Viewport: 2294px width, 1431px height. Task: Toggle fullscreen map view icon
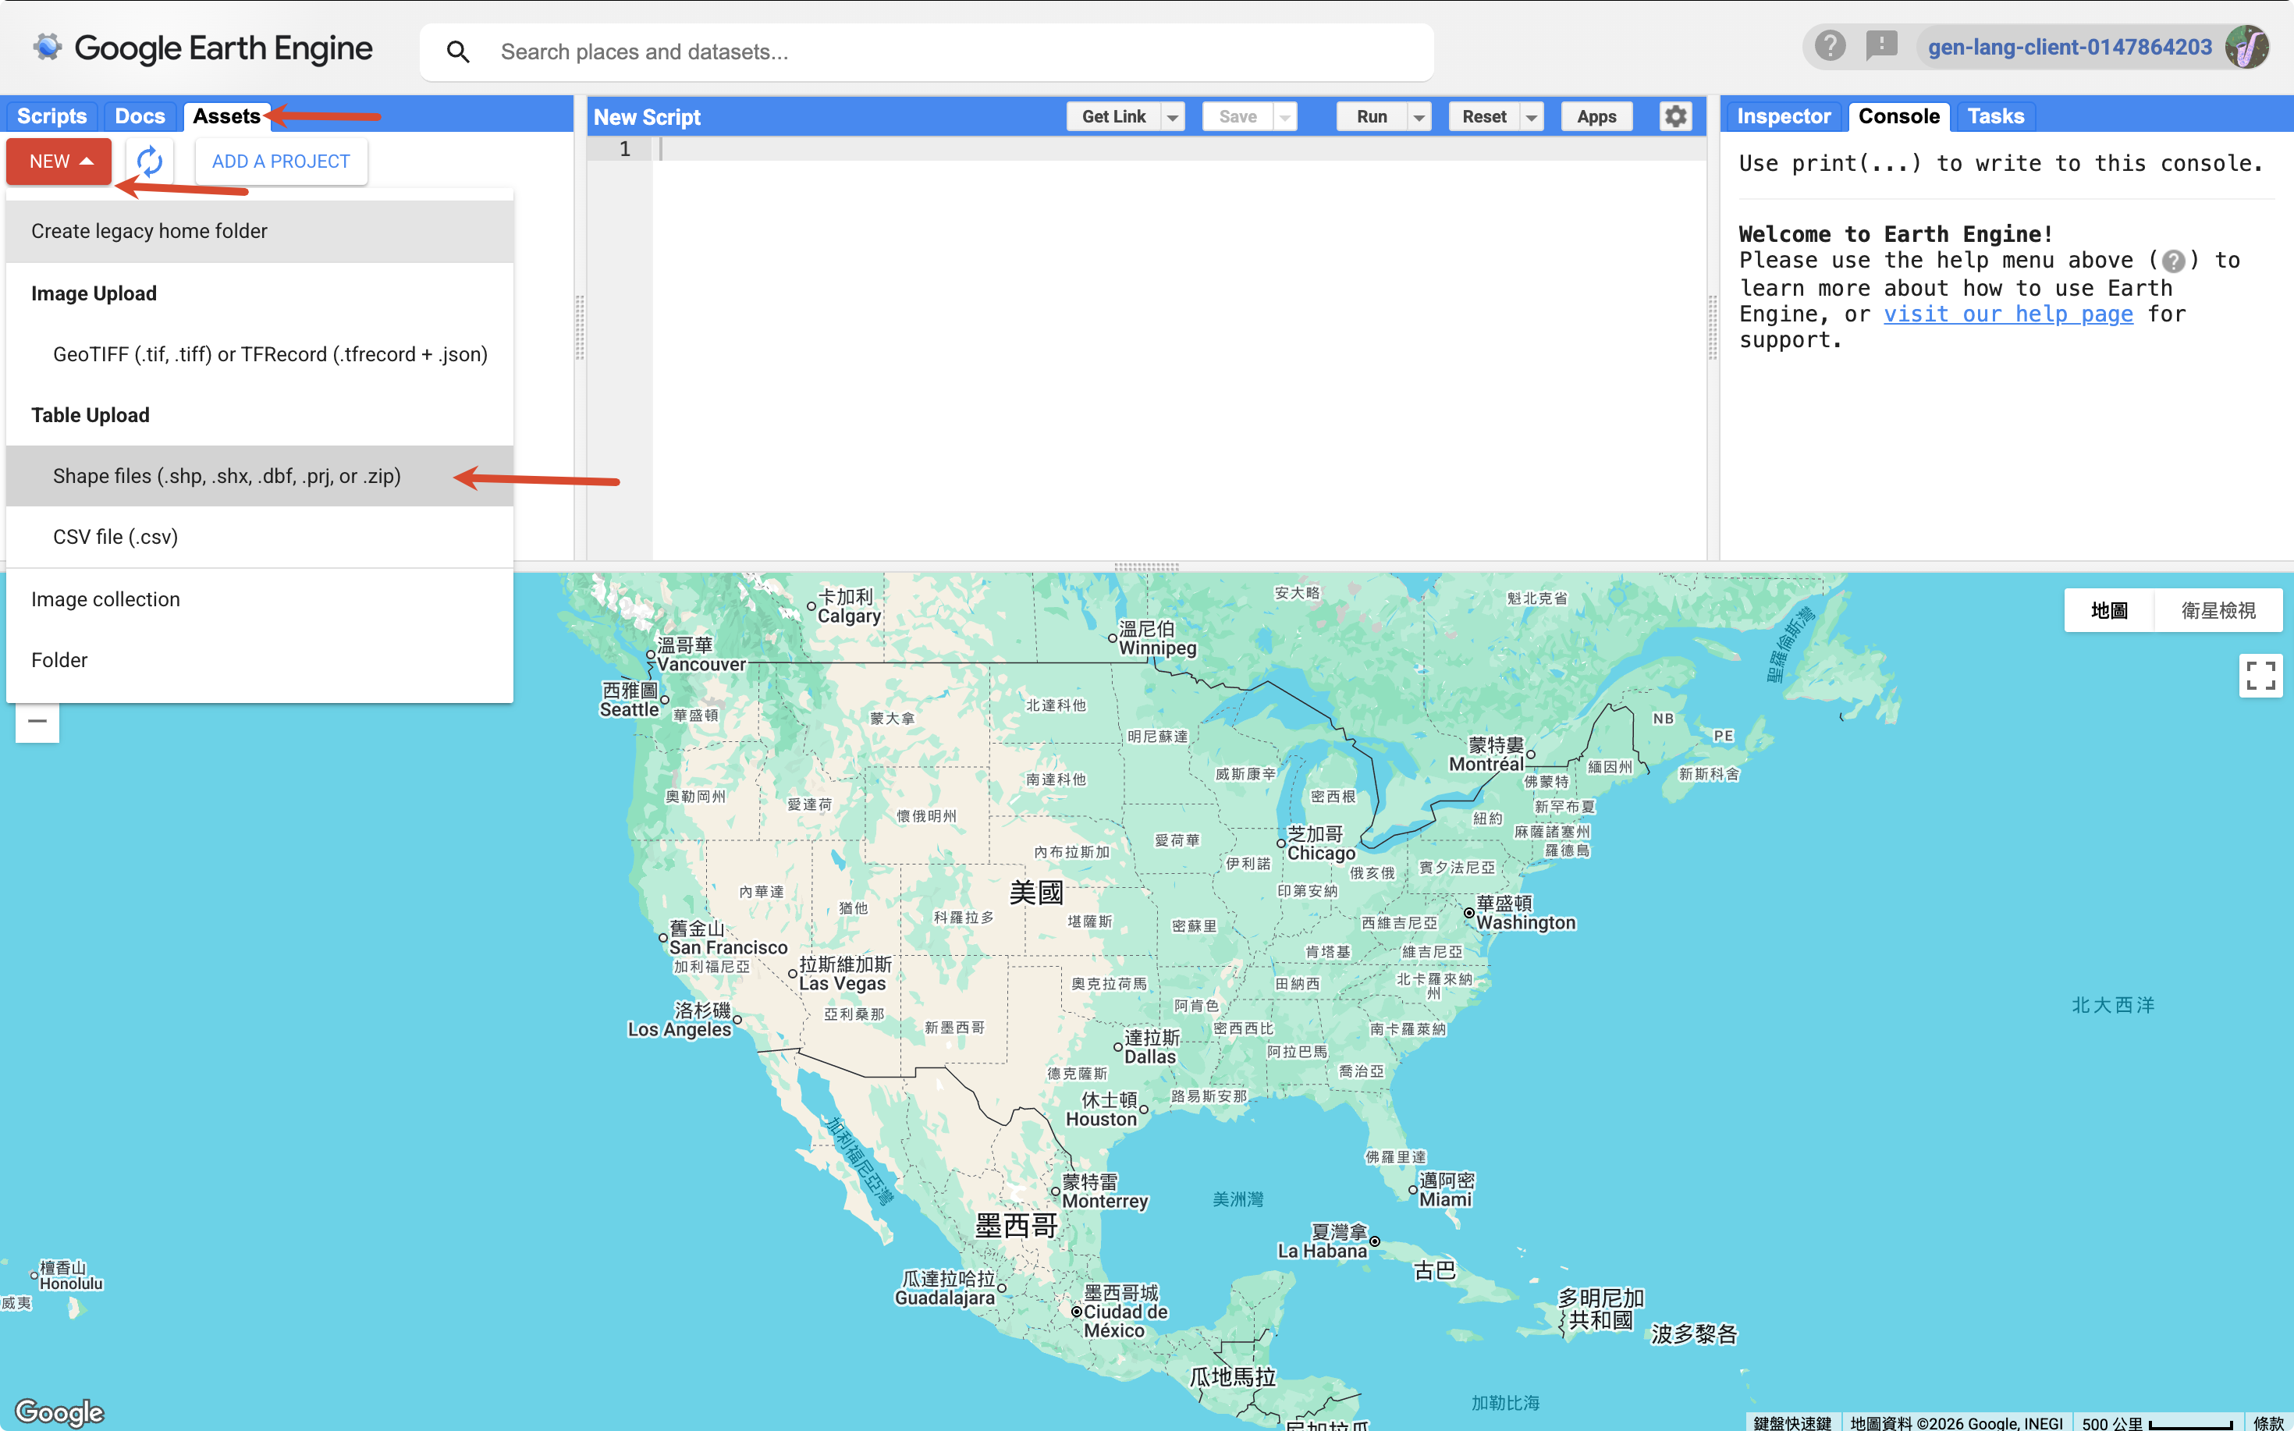coord(2260,676)
